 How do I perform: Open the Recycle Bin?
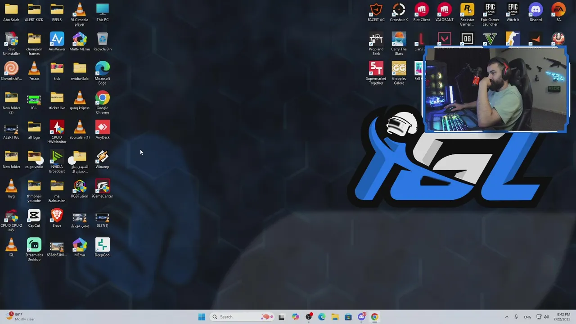tap(103, 42)
